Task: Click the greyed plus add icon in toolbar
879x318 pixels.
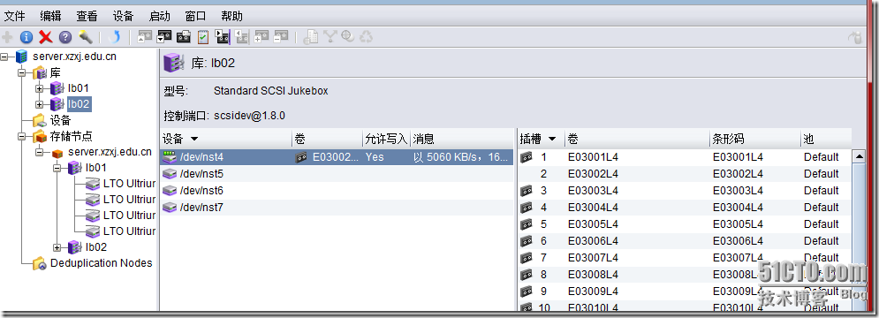Action: 7,38
